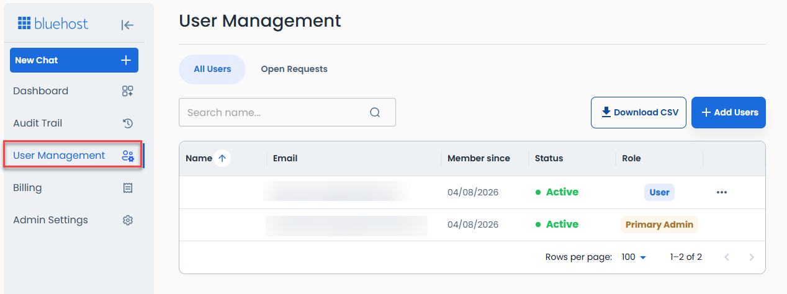This screenshot has height=294, width=787.
Task: Click the User Management people-gear icon
Action: coord(128,156)
